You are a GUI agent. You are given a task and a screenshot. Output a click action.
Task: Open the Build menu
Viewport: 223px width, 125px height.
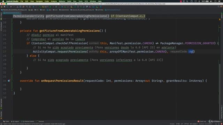[69, 1]
